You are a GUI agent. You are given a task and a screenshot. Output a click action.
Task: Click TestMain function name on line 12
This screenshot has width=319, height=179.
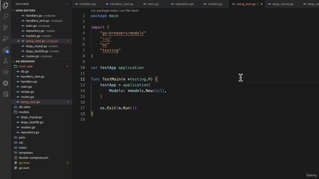pyautogui.click(x=112, y=79)
